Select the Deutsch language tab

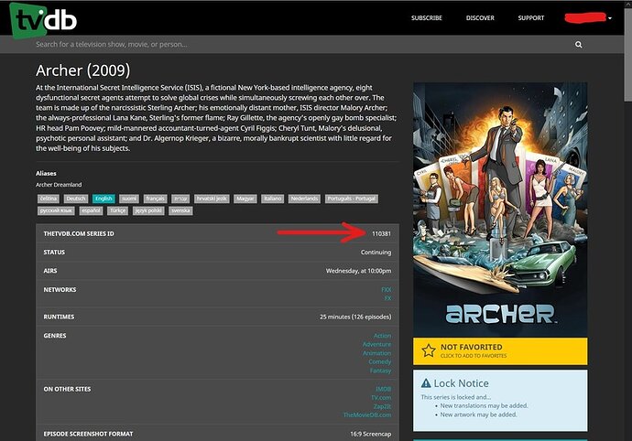click(x=76, y=199)
